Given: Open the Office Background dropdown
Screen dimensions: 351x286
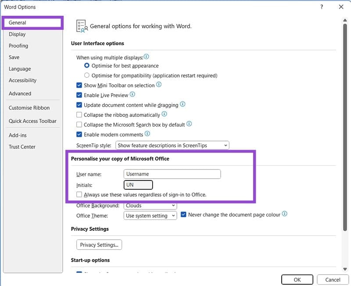Looking at the screenshot, I should (150, 205).
